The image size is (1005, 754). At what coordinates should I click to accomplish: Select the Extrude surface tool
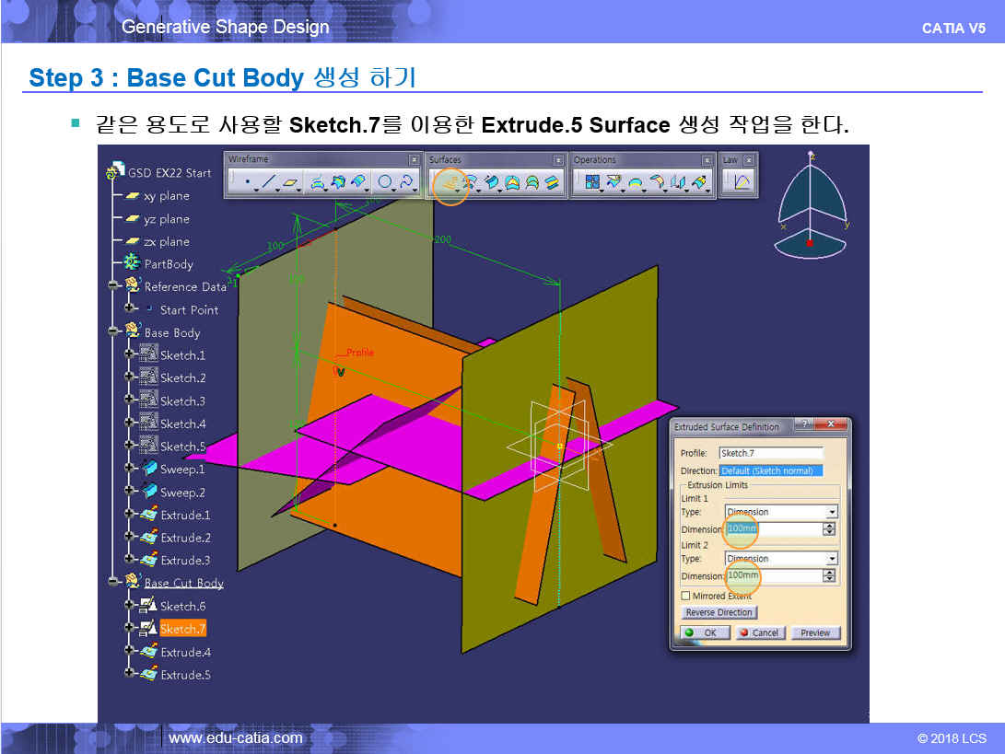click(449, 183)
